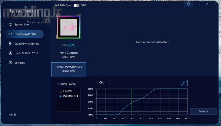Reset pump curve with Default button
The image size is (221, 126).
[203, 111]
